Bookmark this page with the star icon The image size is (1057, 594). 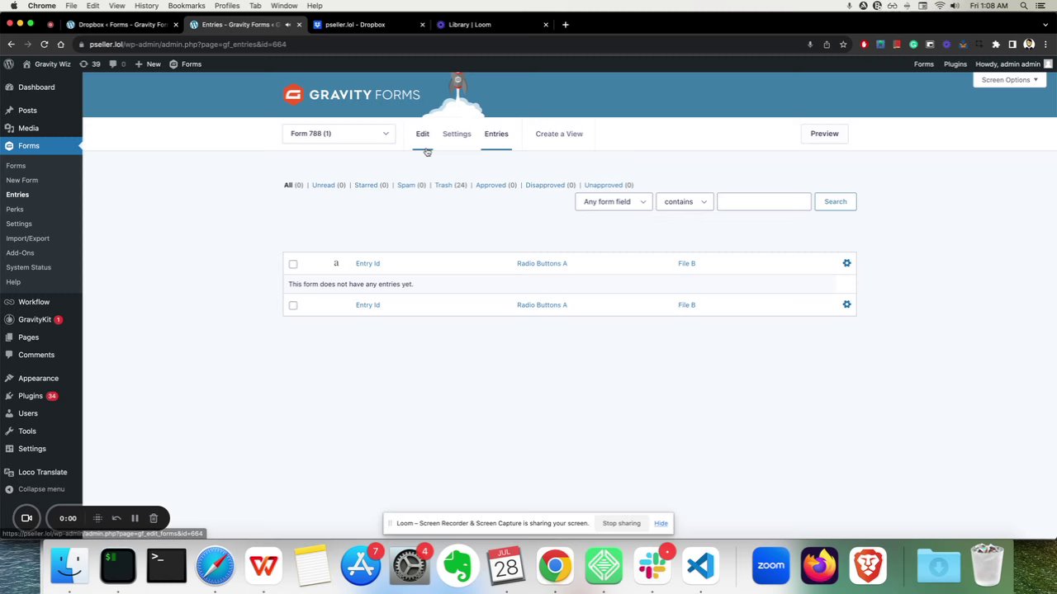[x=843, y=45]
